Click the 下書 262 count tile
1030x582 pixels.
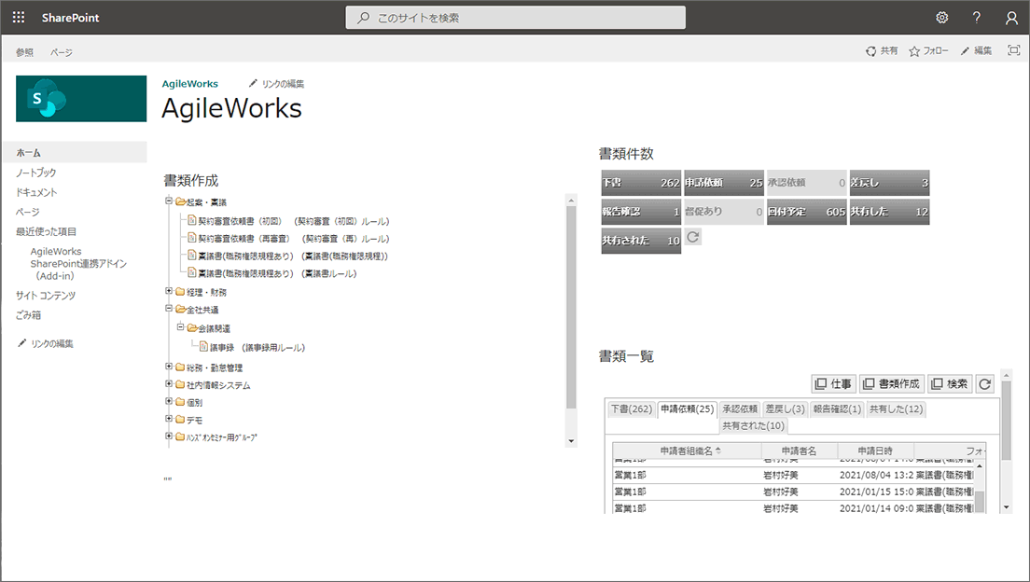tap(641, 184)
